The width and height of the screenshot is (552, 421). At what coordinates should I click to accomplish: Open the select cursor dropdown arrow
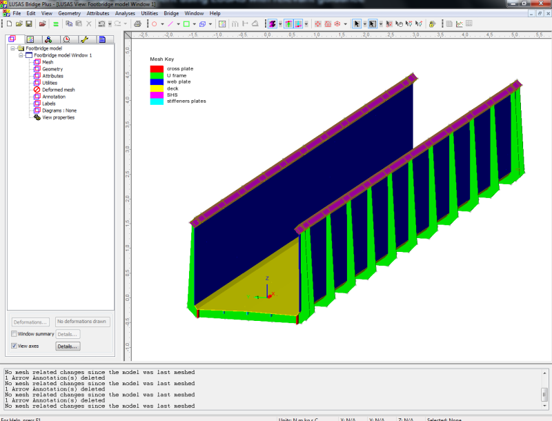(x=365, y=24)
